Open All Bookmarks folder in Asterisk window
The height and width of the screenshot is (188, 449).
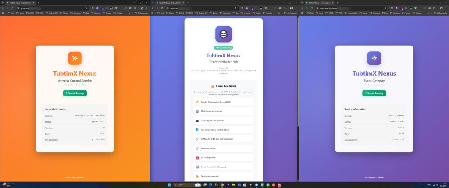(140, 14)
